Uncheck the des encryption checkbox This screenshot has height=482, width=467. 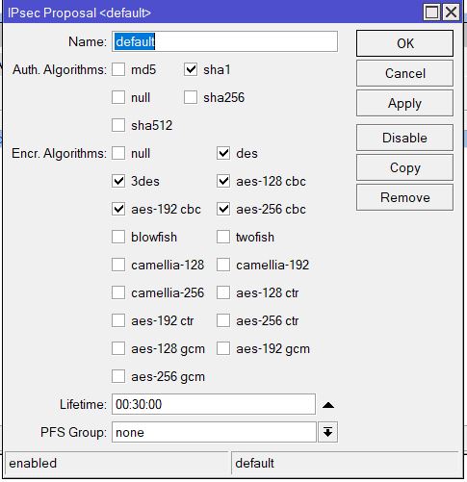[x=223, y=153]
